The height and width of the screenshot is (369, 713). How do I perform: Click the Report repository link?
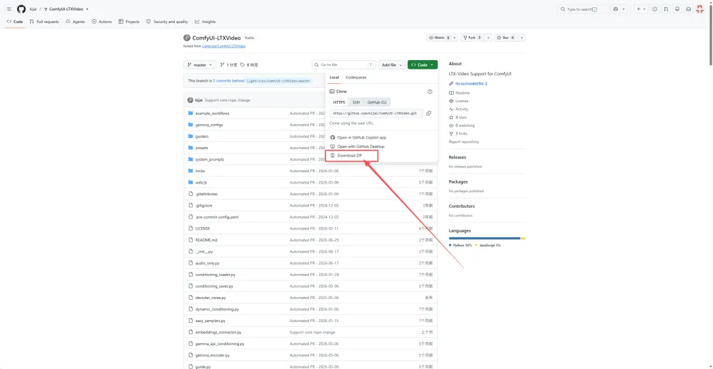(464, 142)
